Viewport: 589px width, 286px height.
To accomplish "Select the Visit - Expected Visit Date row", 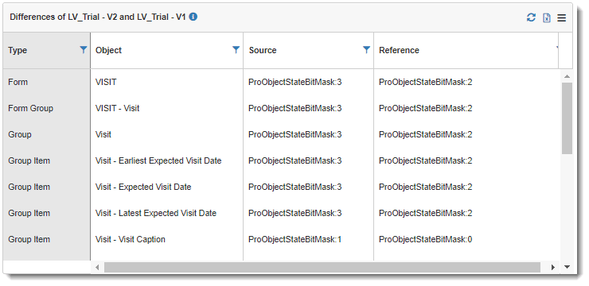I will click(x=282, y=187).
